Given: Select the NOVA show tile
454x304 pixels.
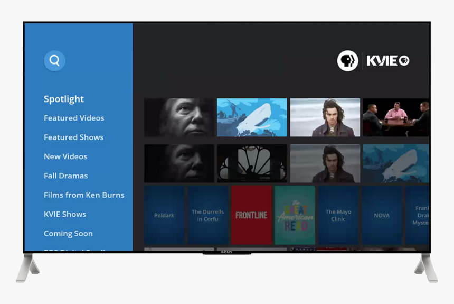Looking at the screenshot, I should (382, 215).
